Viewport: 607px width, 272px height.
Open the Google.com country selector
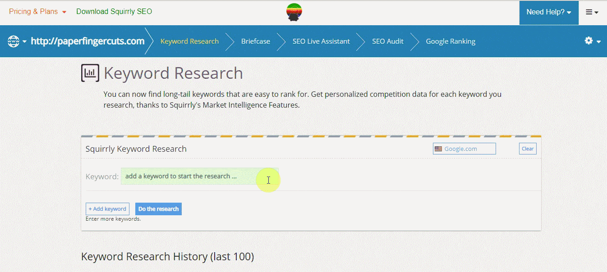click(x=464, y=149)
